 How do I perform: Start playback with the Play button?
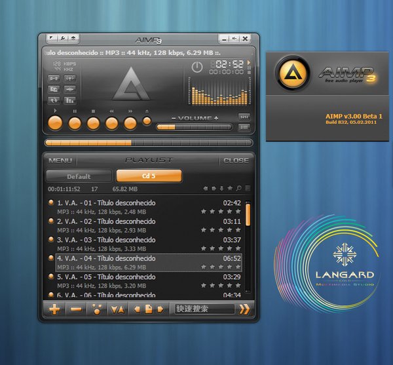(x=55, y=123)
